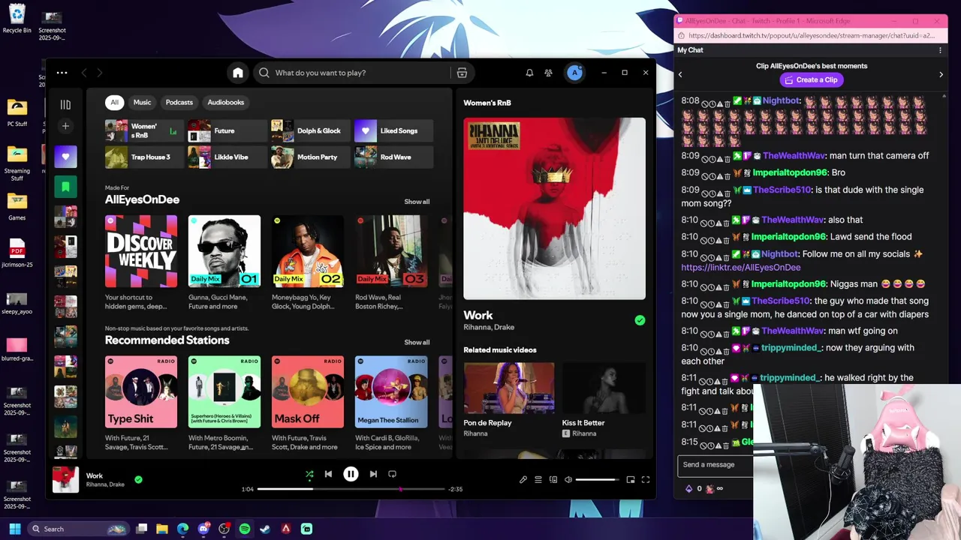The height and width of the screenshot is (540, 961).
Task: Open the three-dot Spotify app menu
Action: click(62, 73)
